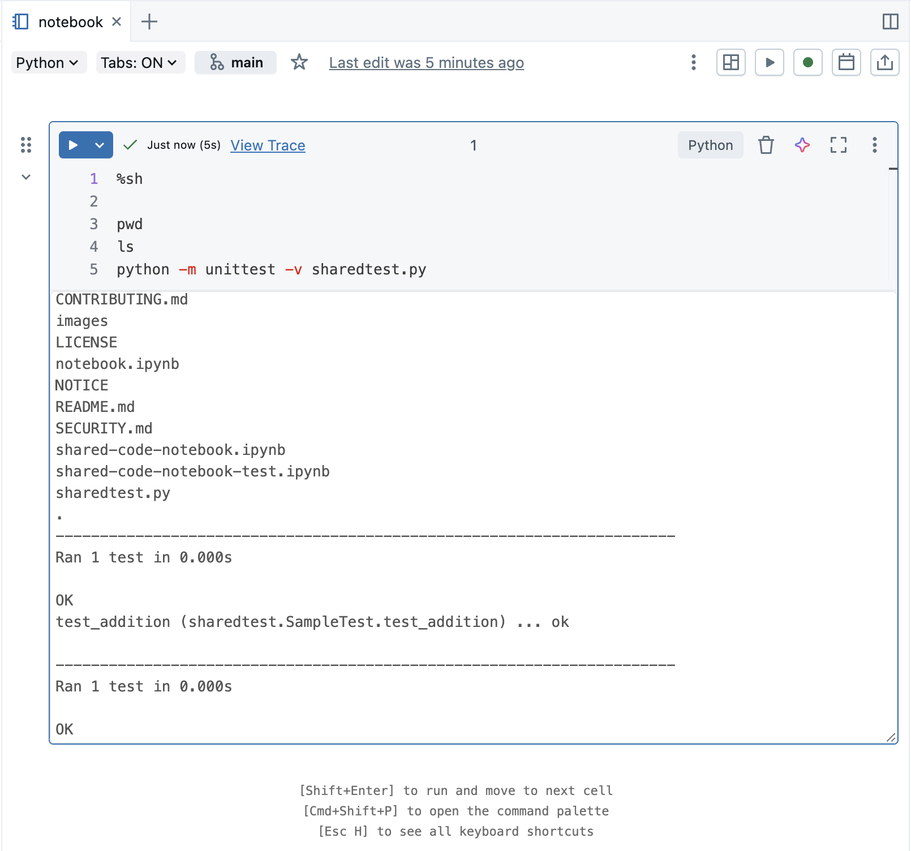The height and width of the screenshot is (851, 911).
Task: Collapse the cell with the chevron
Action: (25, 177)
